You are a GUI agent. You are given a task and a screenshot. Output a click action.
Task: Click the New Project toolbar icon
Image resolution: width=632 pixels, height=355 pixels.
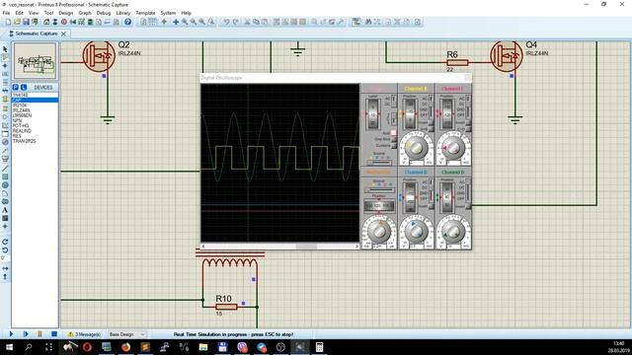click(8, 22)
